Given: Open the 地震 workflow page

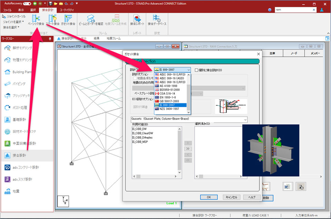Looking at the screenshot, I should pyautogui.click(x=27, y=191).
